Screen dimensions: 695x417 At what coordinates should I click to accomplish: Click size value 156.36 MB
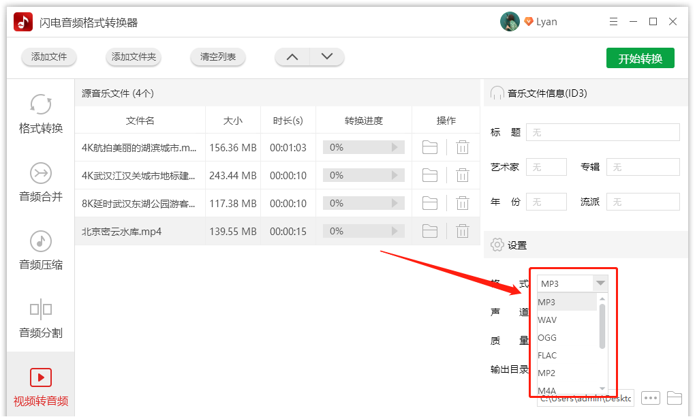[233, 148]
